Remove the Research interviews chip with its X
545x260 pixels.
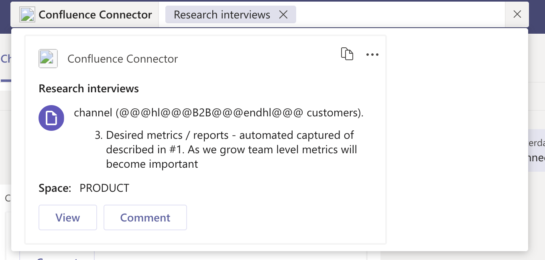[x=283, y=15]
